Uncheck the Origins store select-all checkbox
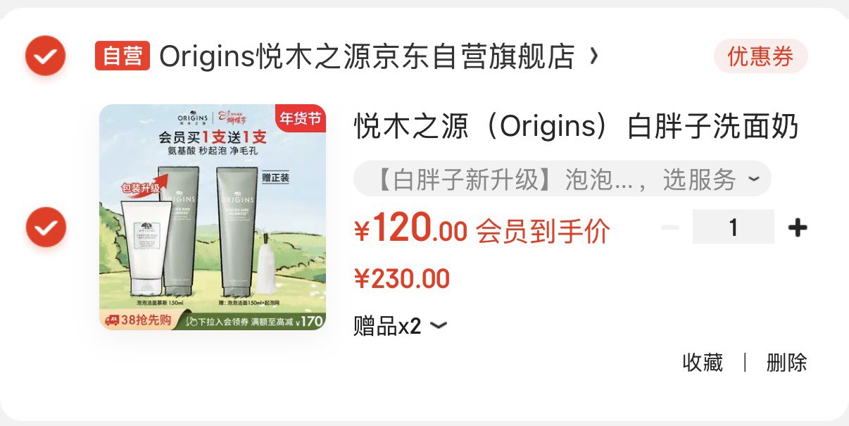849x426 pixels. pos(46,56)
